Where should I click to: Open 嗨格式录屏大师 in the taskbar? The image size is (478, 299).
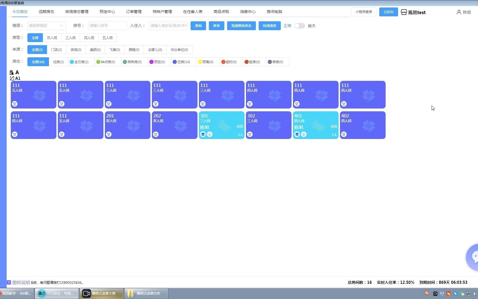click(102, 293)
